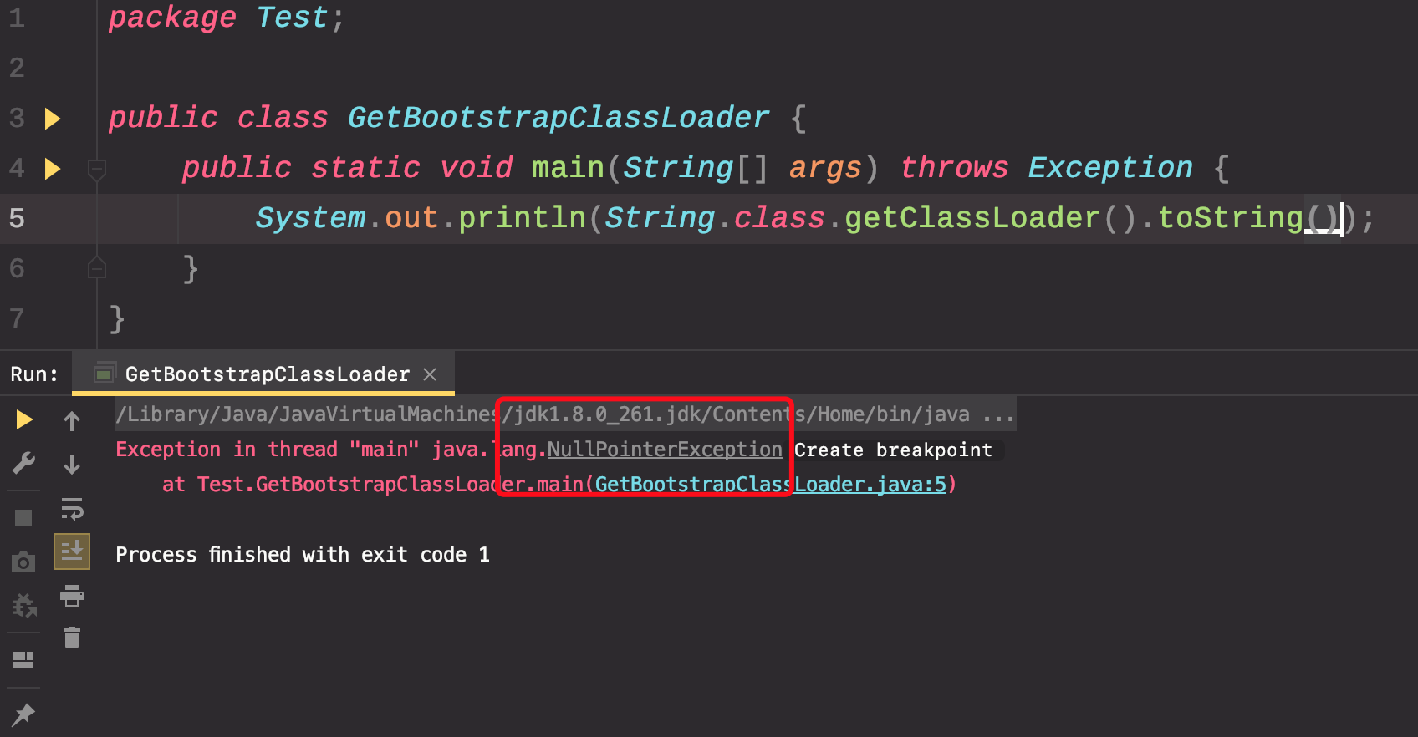The width and height of the screenshot is (1418, 737).
Task: Click the fold end marker on line 6
Action: pos(97,267)
